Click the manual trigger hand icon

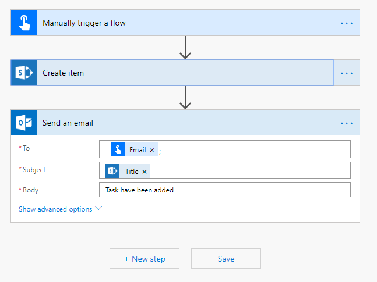(x=24, y=23)
